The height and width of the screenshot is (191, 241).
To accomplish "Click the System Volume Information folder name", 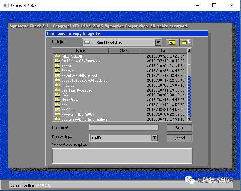I will pyautogui.click(x=84, y=119).
